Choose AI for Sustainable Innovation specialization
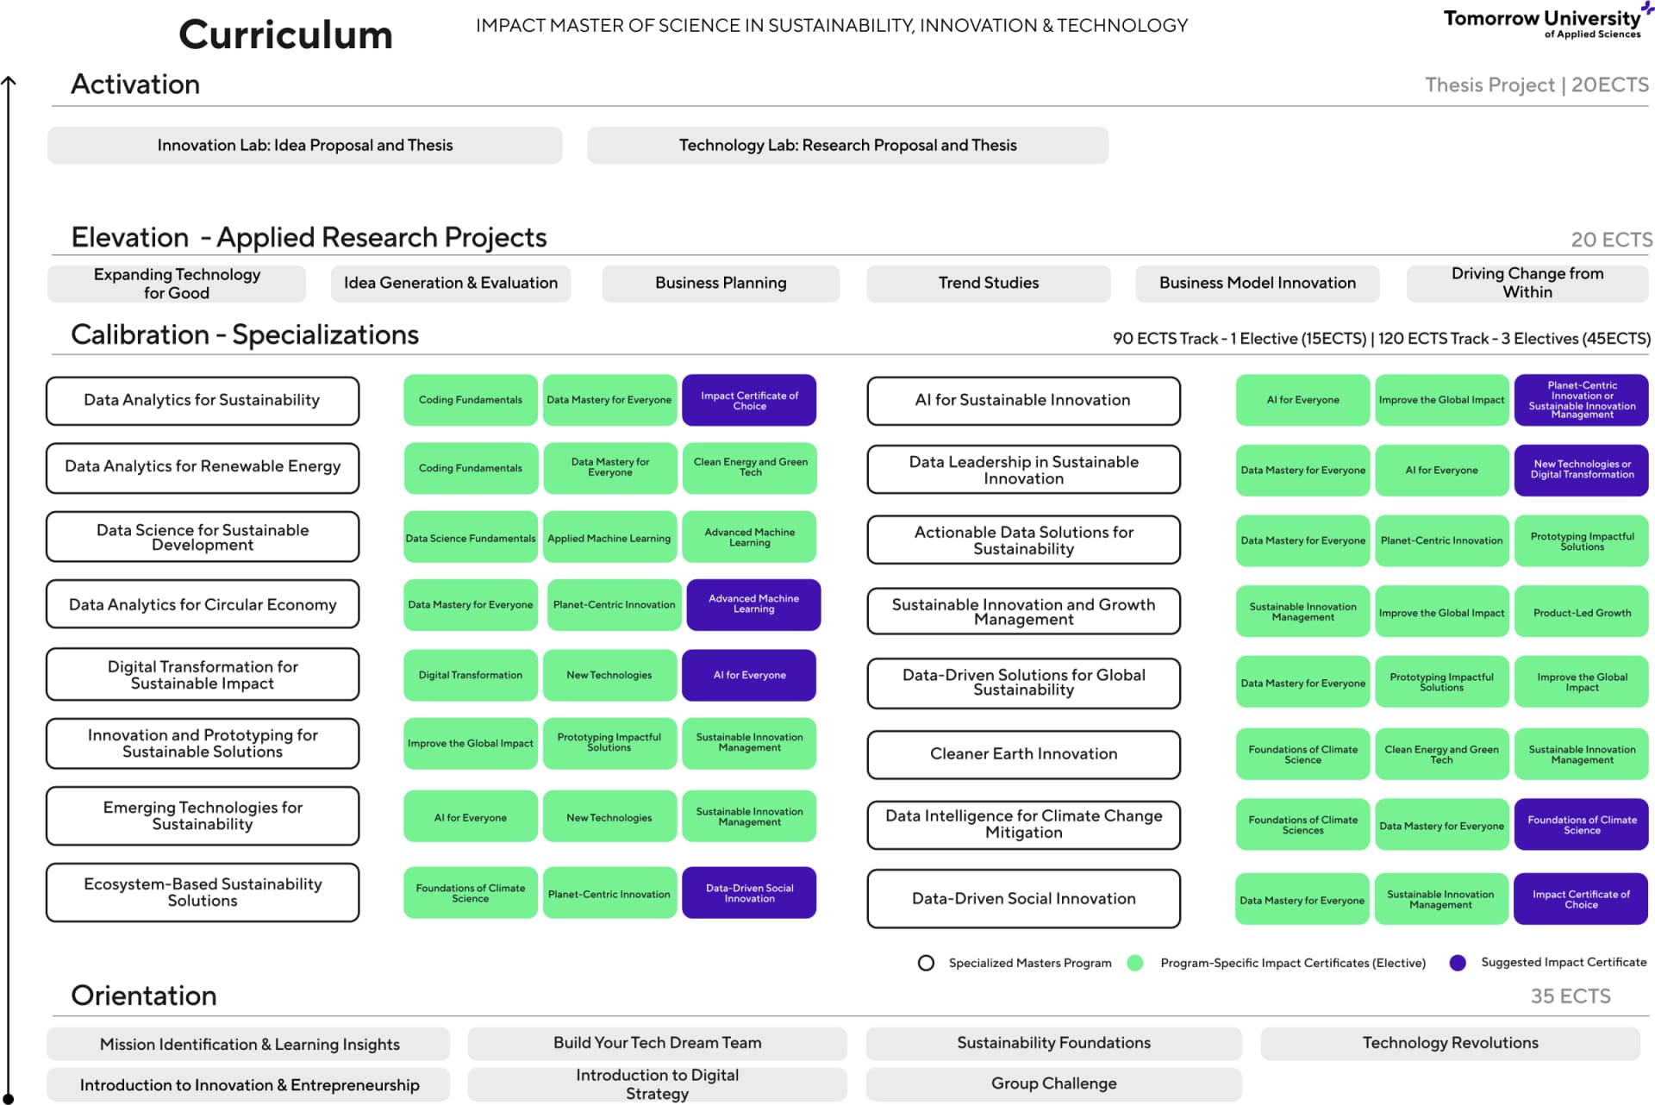The width and height of the screenshot is (1655, 1105). click(x=1022, y=400)
